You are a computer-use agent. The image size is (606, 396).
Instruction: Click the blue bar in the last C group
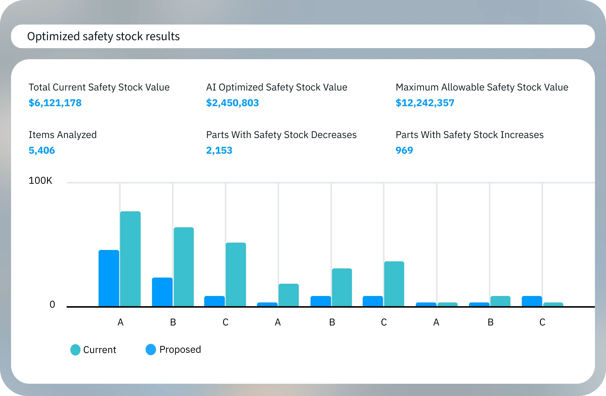[532, 301]
